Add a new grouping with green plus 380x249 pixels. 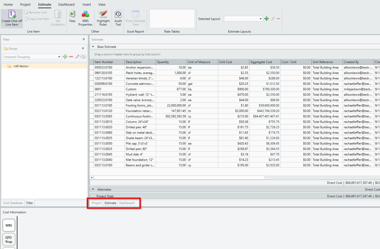[x=65, y=57]
